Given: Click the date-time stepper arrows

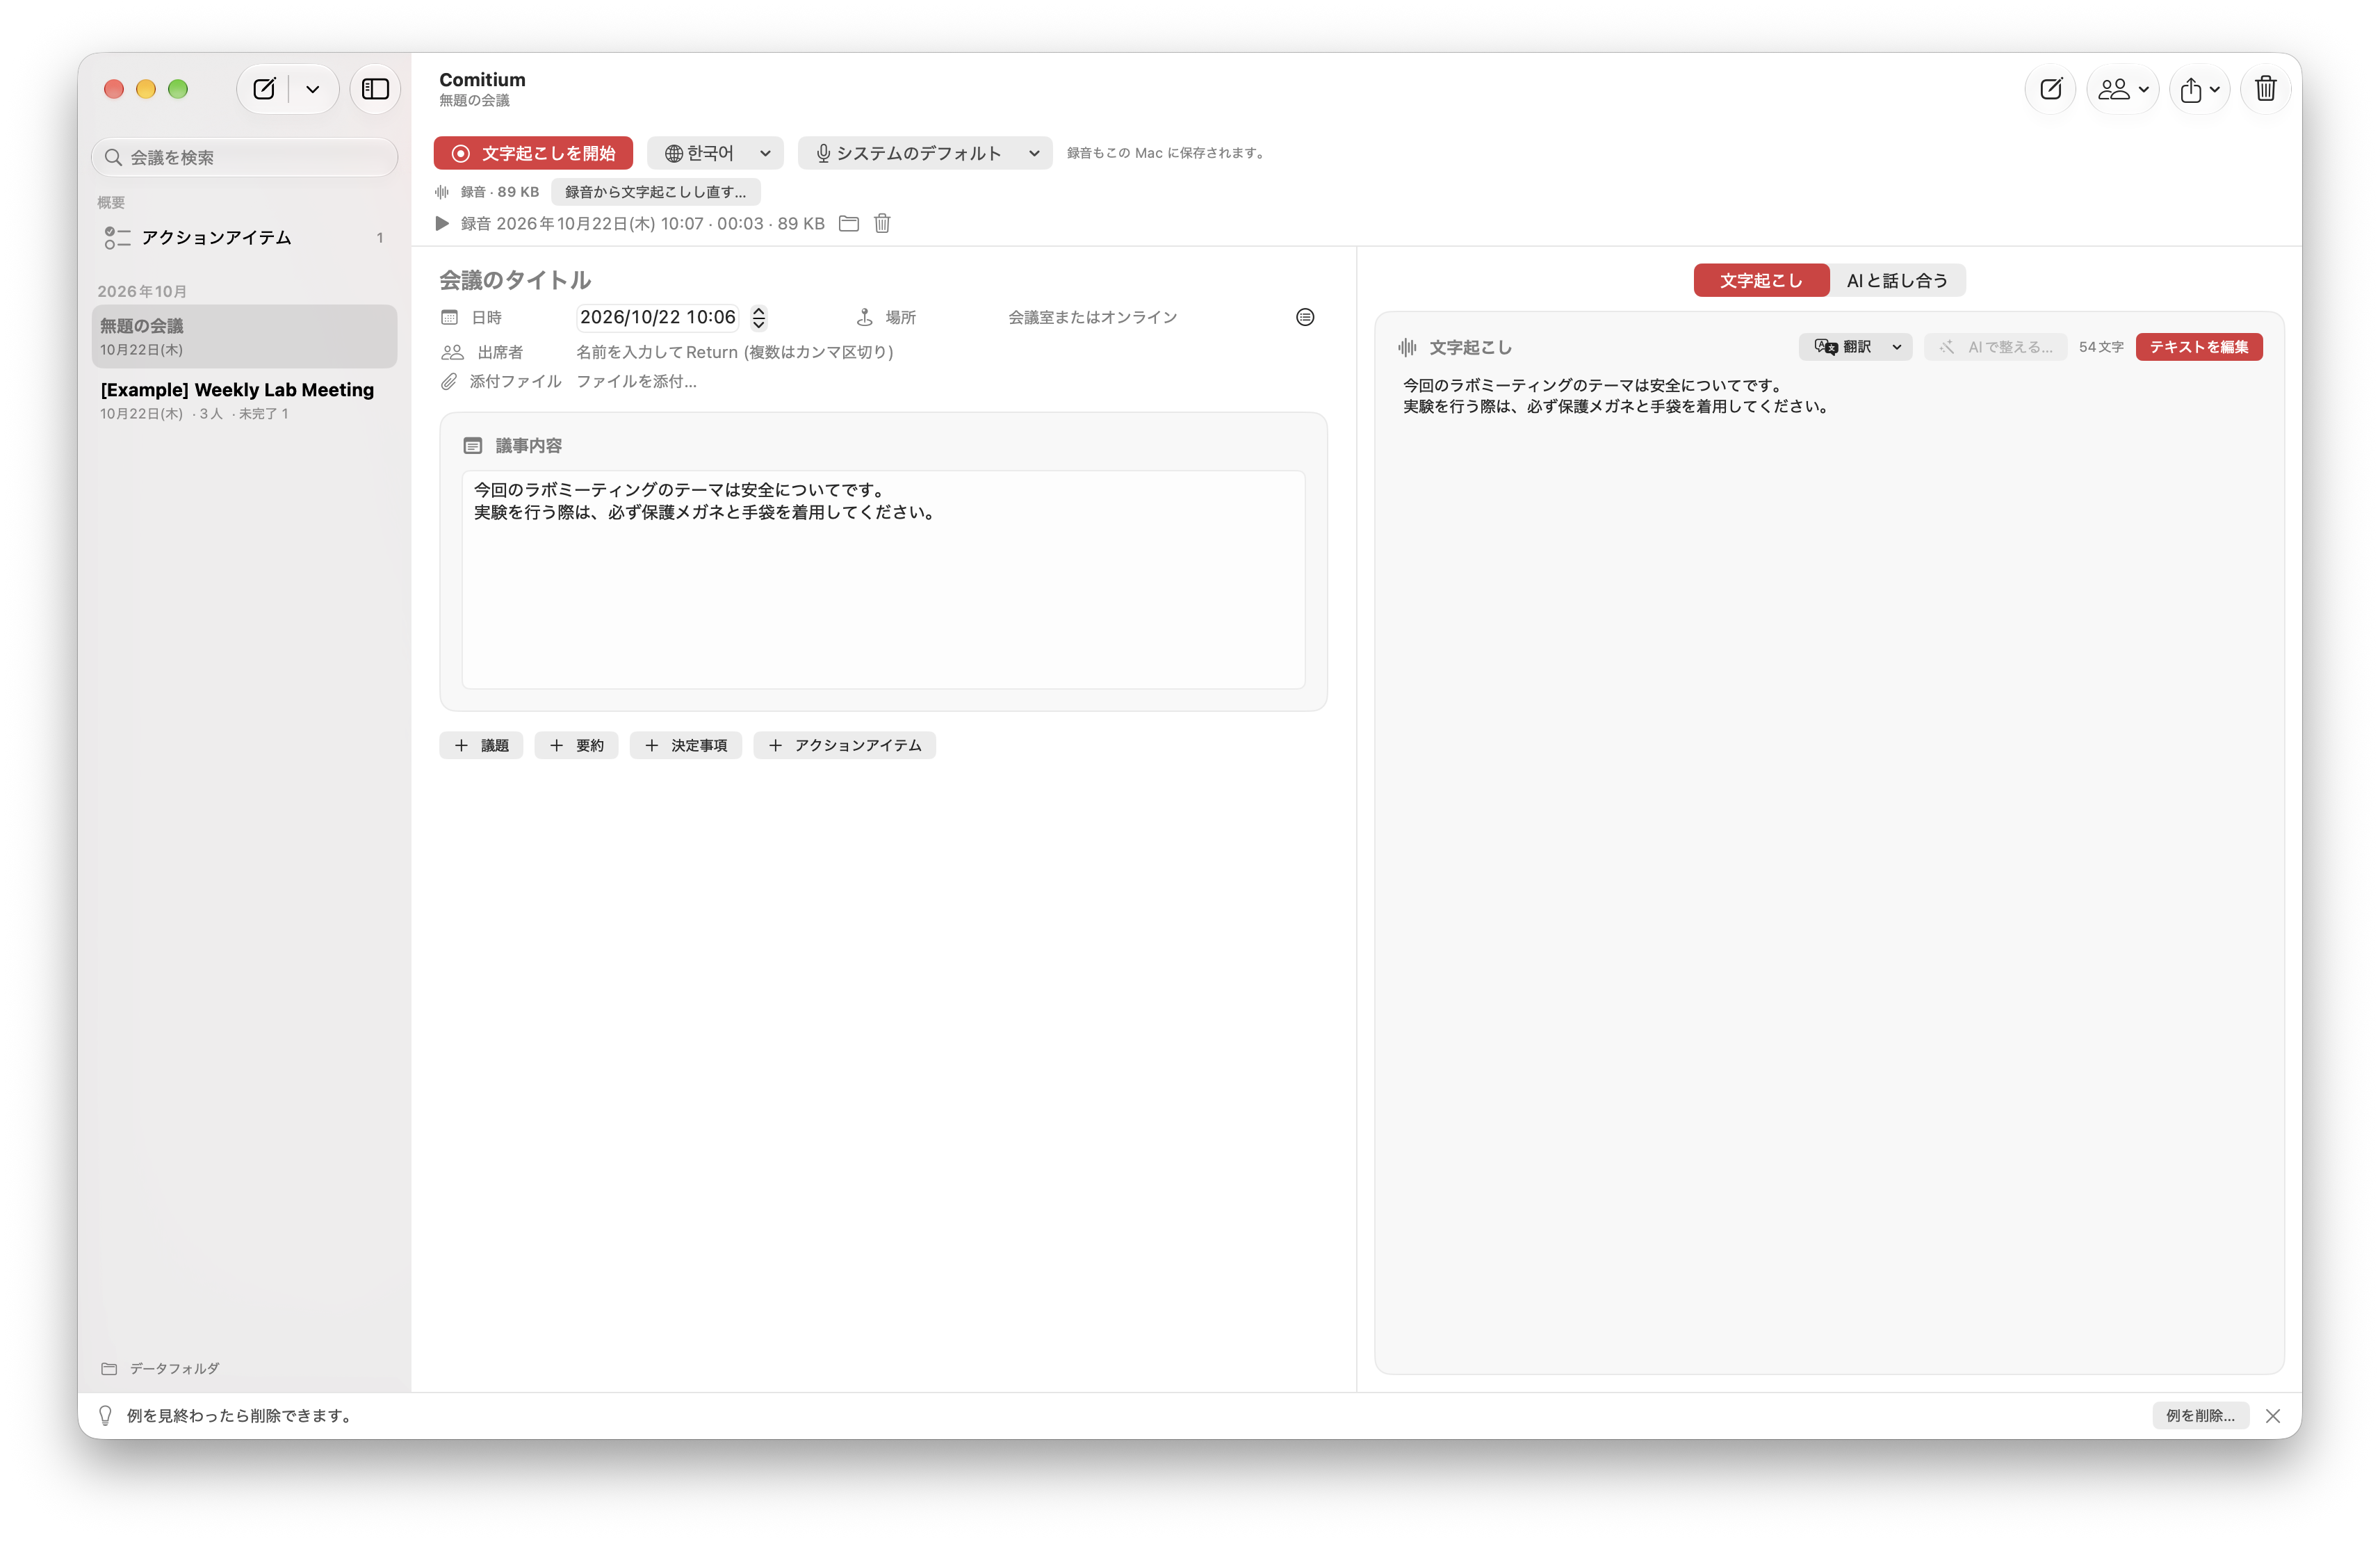Looking at the screenshot, I should [x=759, y=318].
